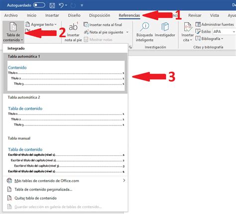Click the Estilo icon beside APA
Image resolution: width=236 pixels, height=214 pixels.
[x=198, y=31]
